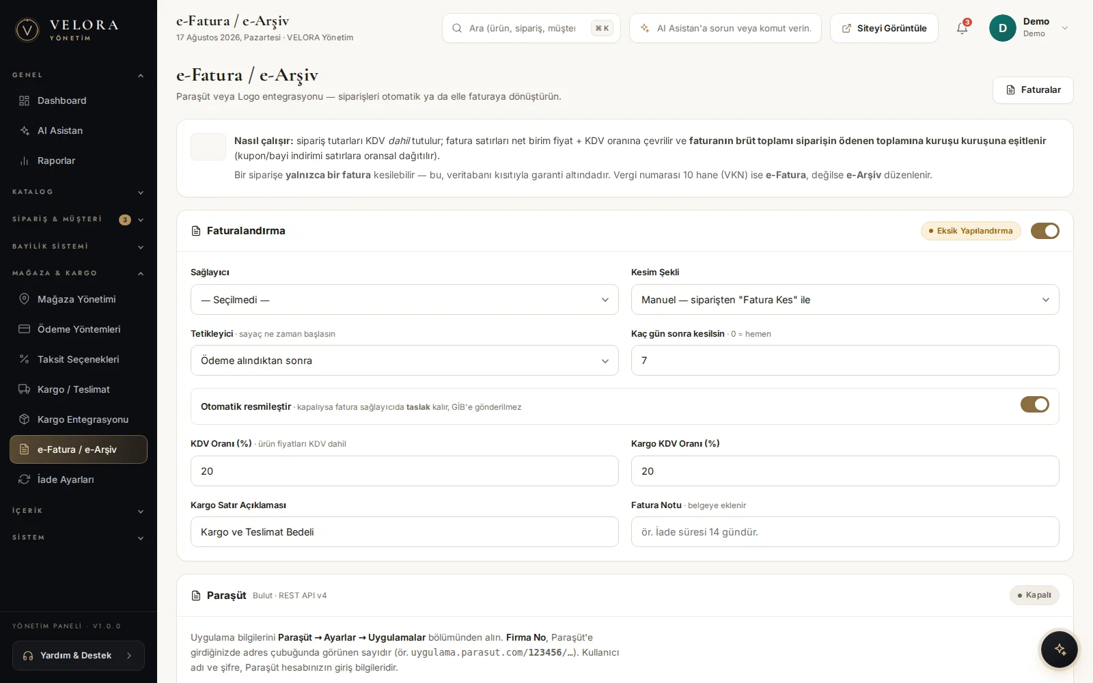Open AI Asistan from sidebar
The image size is (1093, 683).
click(79, 131)
